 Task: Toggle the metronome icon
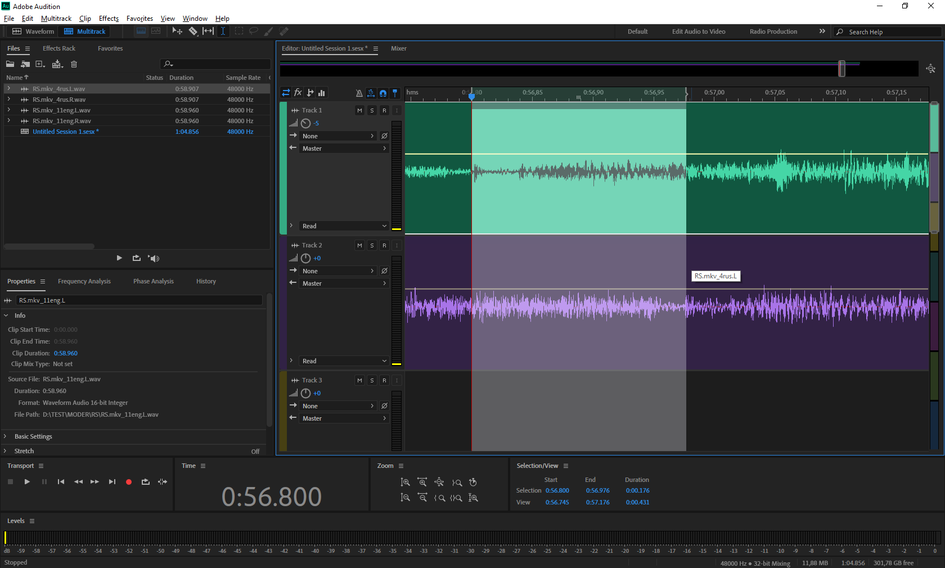click(x=359, y=93)
